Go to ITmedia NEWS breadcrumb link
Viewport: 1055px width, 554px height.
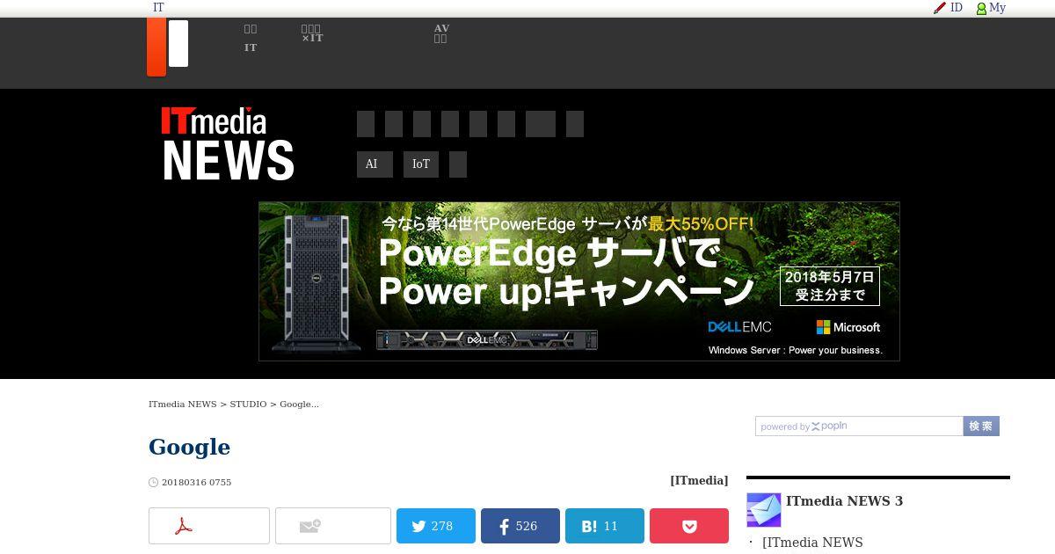coord(183,405)
